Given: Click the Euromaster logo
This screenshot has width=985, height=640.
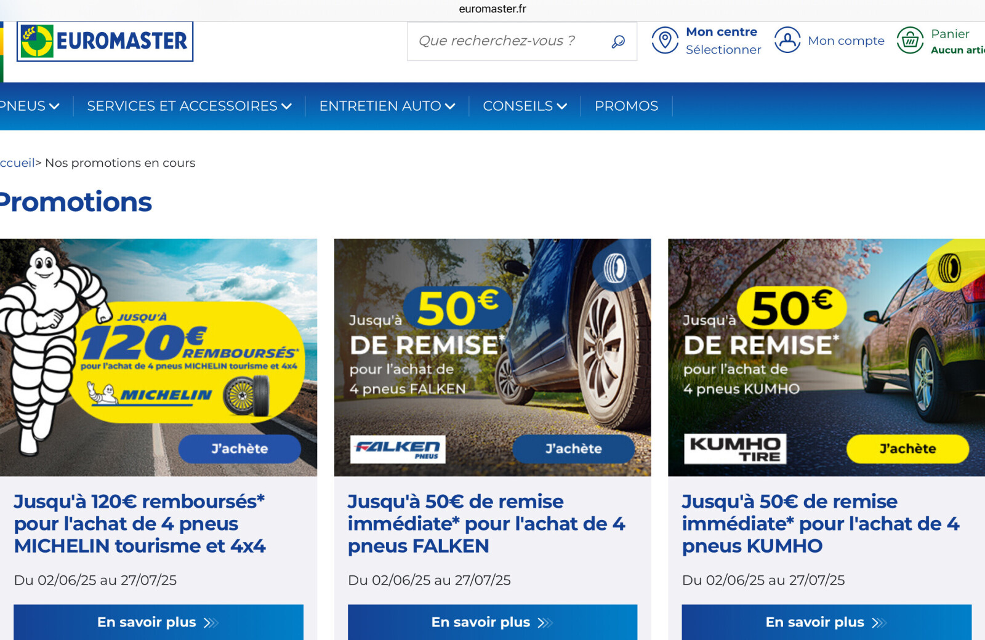Looking at the screenshot, I should tap(105, 41).
